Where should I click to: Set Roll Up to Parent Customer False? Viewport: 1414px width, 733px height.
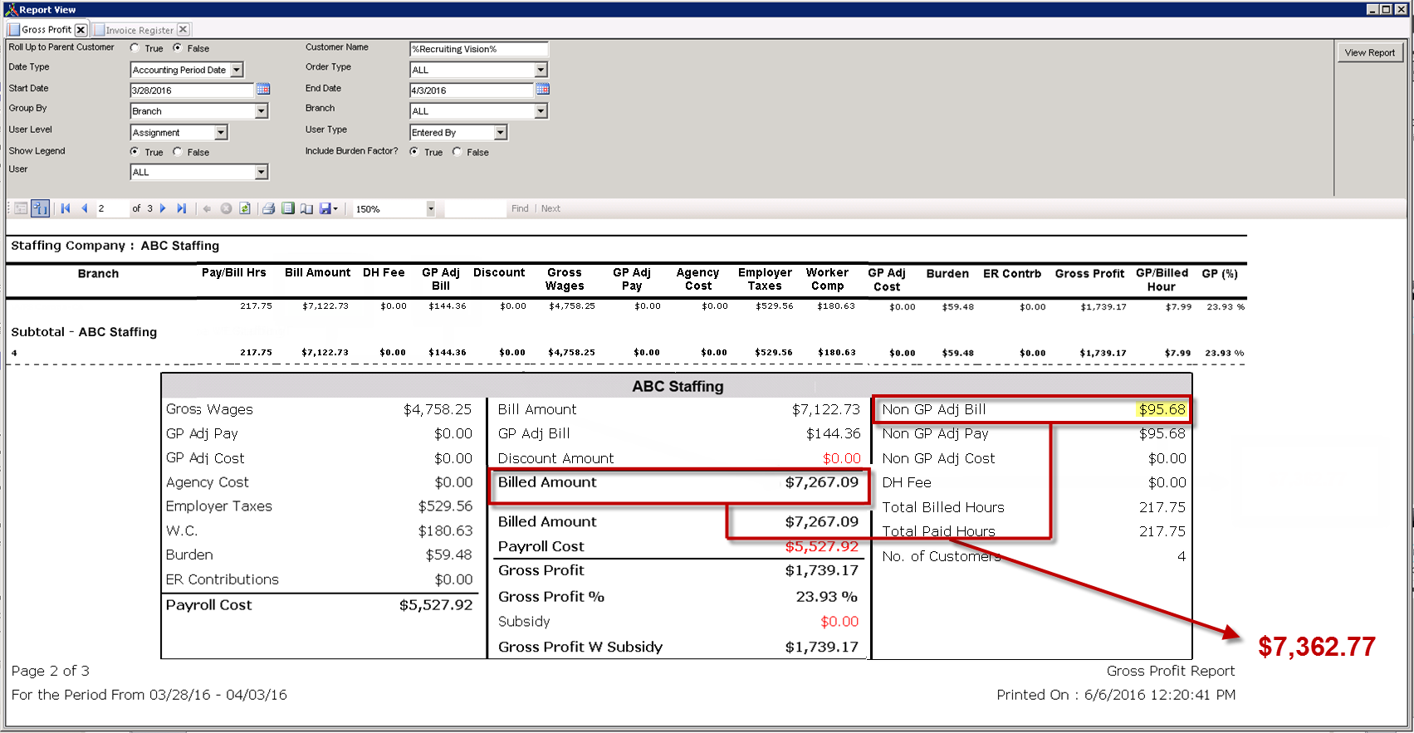point(177,48)
